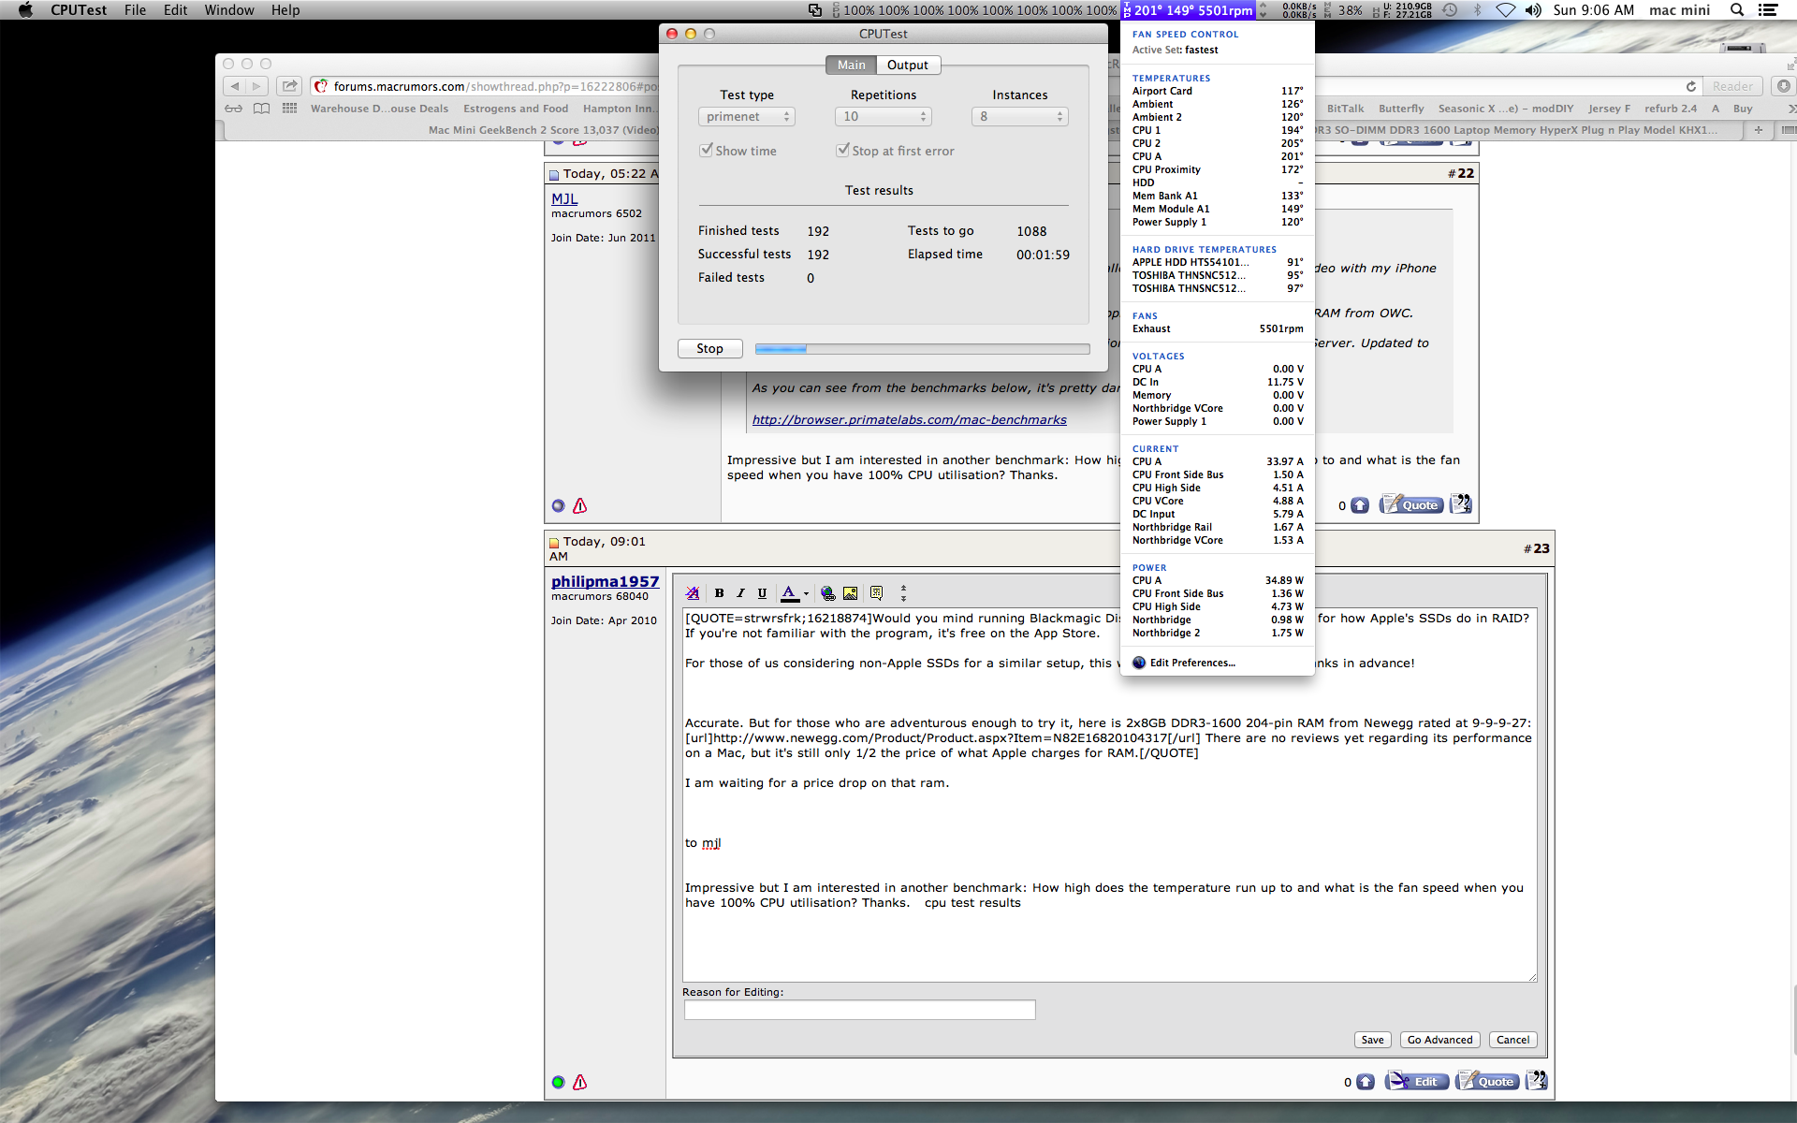Toggle underline in post editor toolbar

[x=762, y=592]
